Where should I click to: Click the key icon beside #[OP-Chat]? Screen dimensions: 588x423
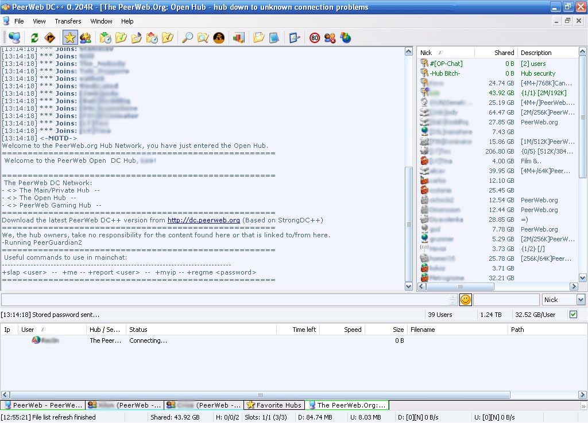(424, 63)
